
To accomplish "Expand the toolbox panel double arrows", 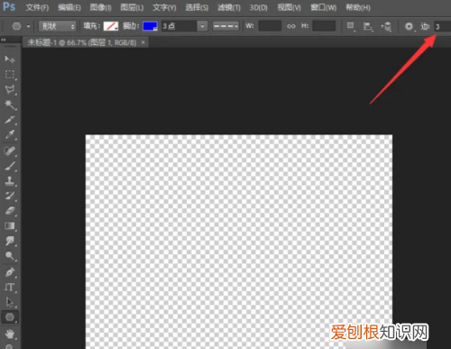I will [x=4, y=40].
